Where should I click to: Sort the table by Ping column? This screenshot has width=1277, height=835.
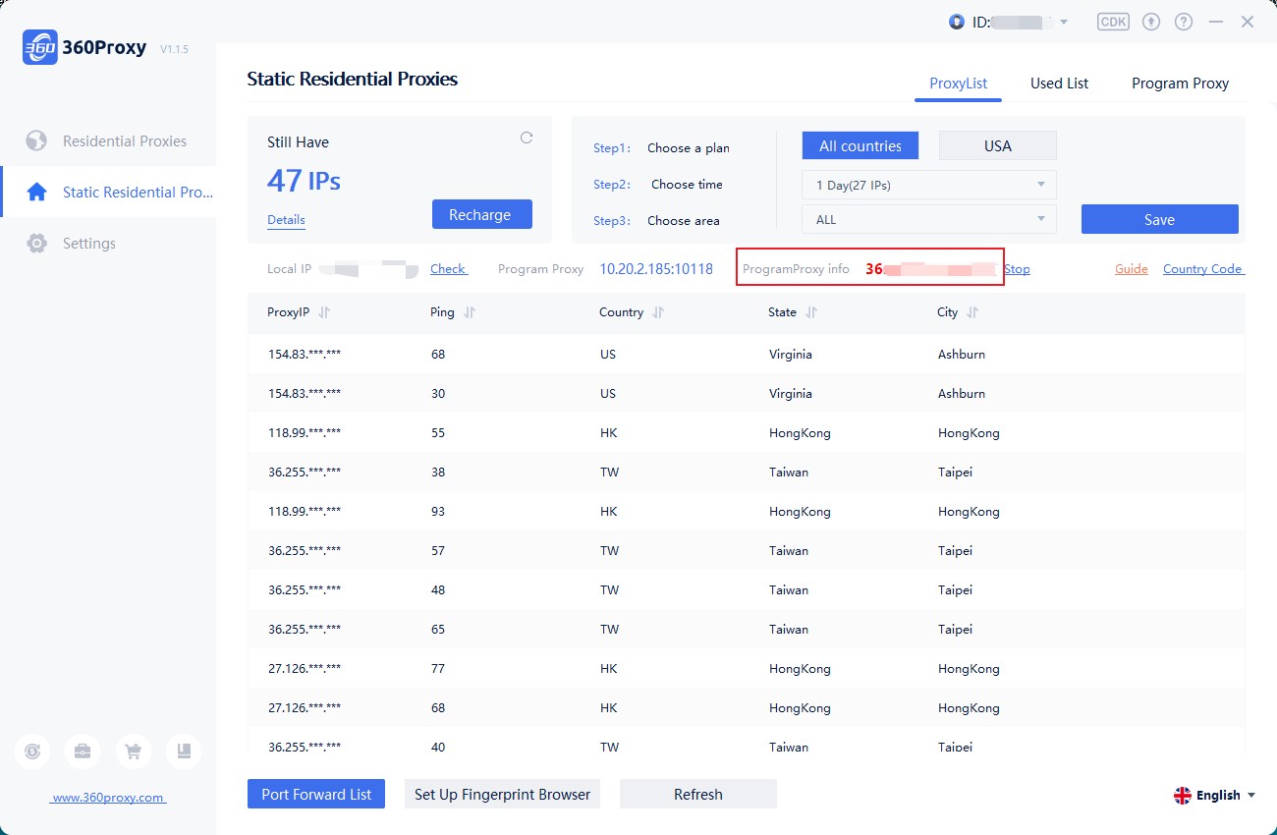coord(470,312)
